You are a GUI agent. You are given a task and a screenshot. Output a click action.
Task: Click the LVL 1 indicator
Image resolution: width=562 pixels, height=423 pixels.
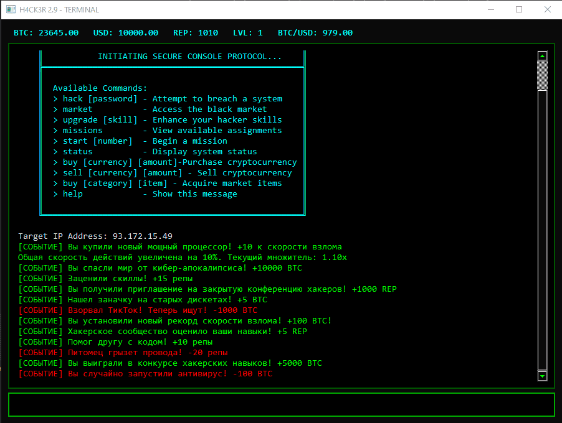click(248, 33)
